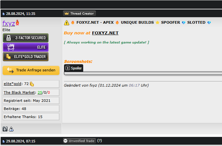The width and height of the screenshot is (222, 146).
Task: Click the Thread Creator crown label
Action: [x=79, y=14]
